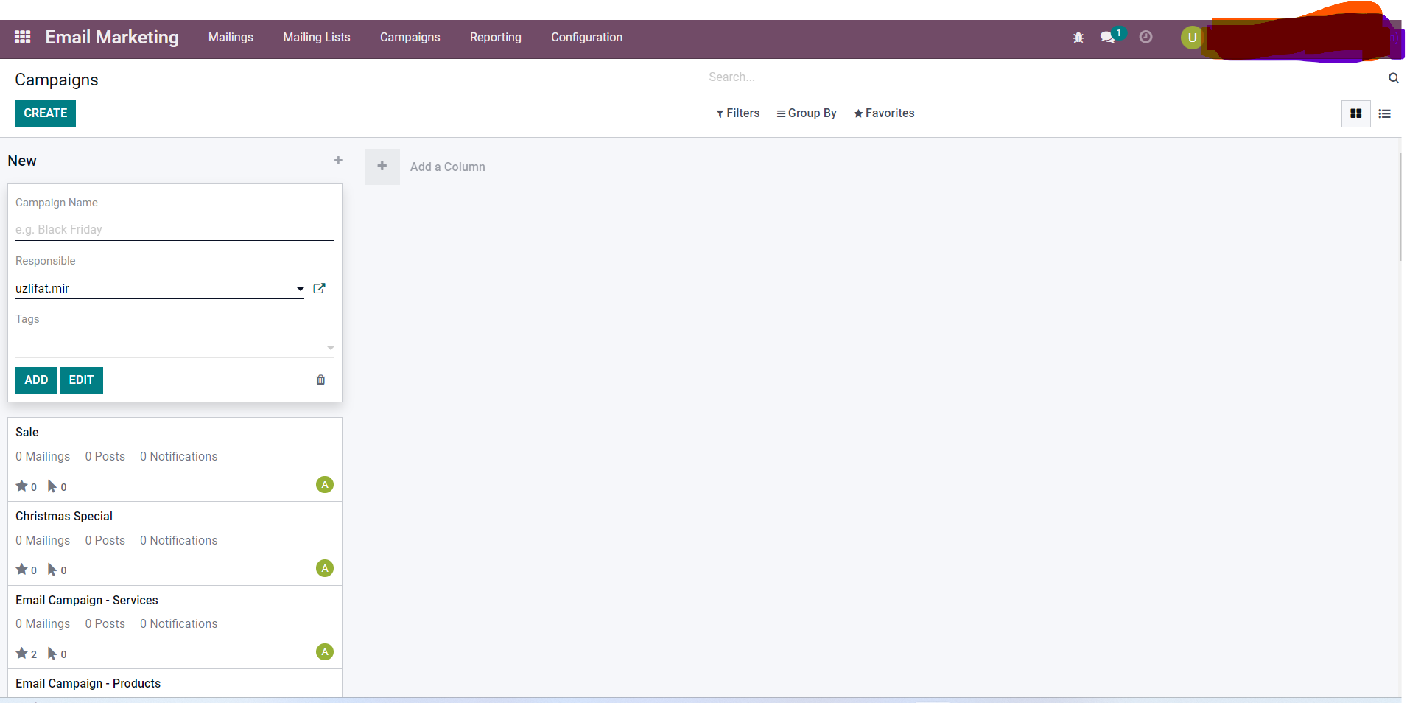Open the Filters menu
The height and width of the screenshot is (703, 1407).
tap(738, 113)
